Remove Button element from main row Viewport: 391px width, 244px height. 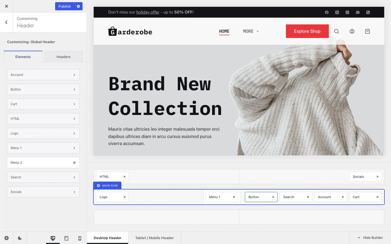pyautogui.click(x=273, y=197)
